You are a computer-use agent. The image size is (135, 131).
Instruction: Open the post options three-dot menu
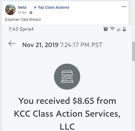pos(124,7)
